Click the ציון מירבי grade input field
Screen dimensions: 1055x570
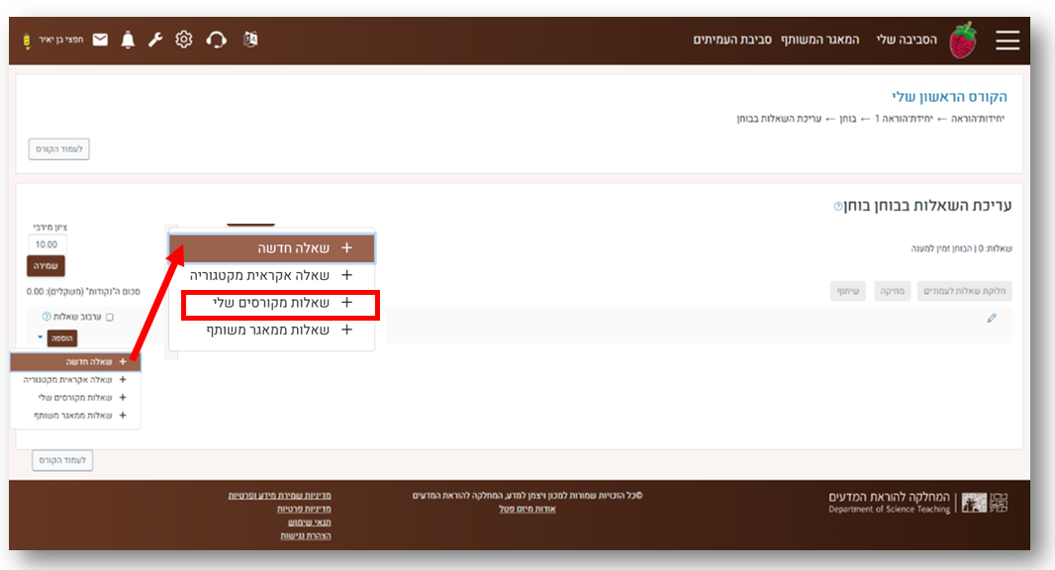pyautogui.click(x=47, y=244)
